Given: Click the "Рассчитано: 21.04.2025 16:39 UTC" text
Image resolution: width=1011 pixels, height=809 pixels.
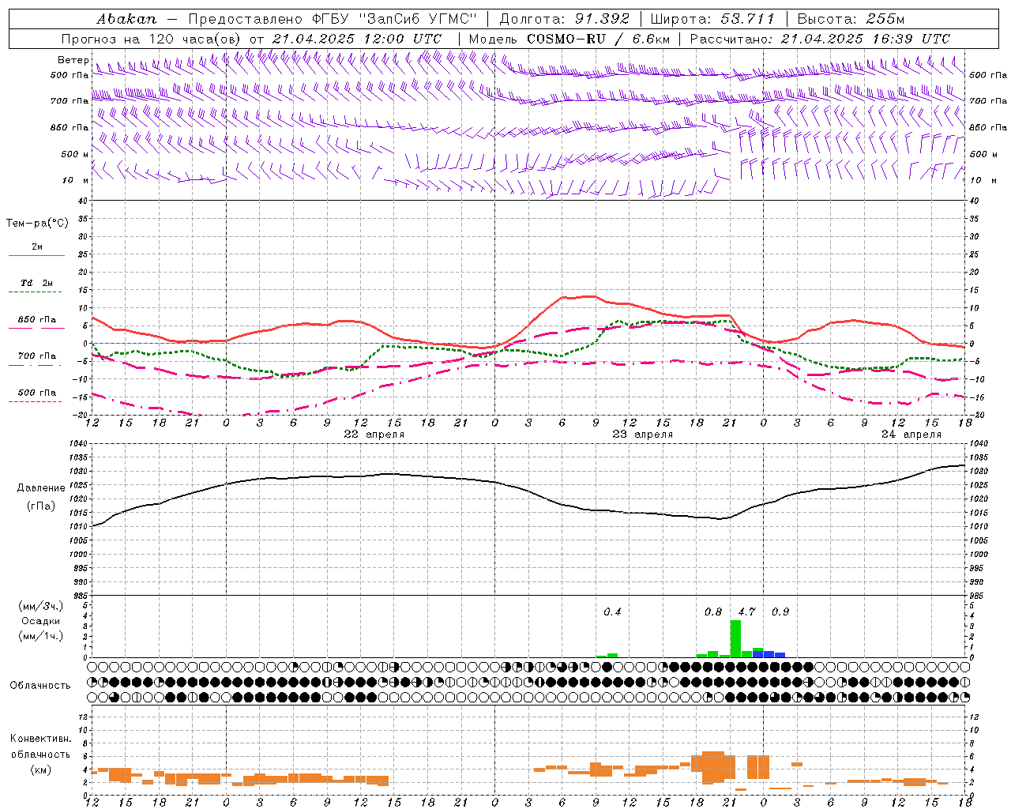Looking at the screenshot, I should (819, 39).
